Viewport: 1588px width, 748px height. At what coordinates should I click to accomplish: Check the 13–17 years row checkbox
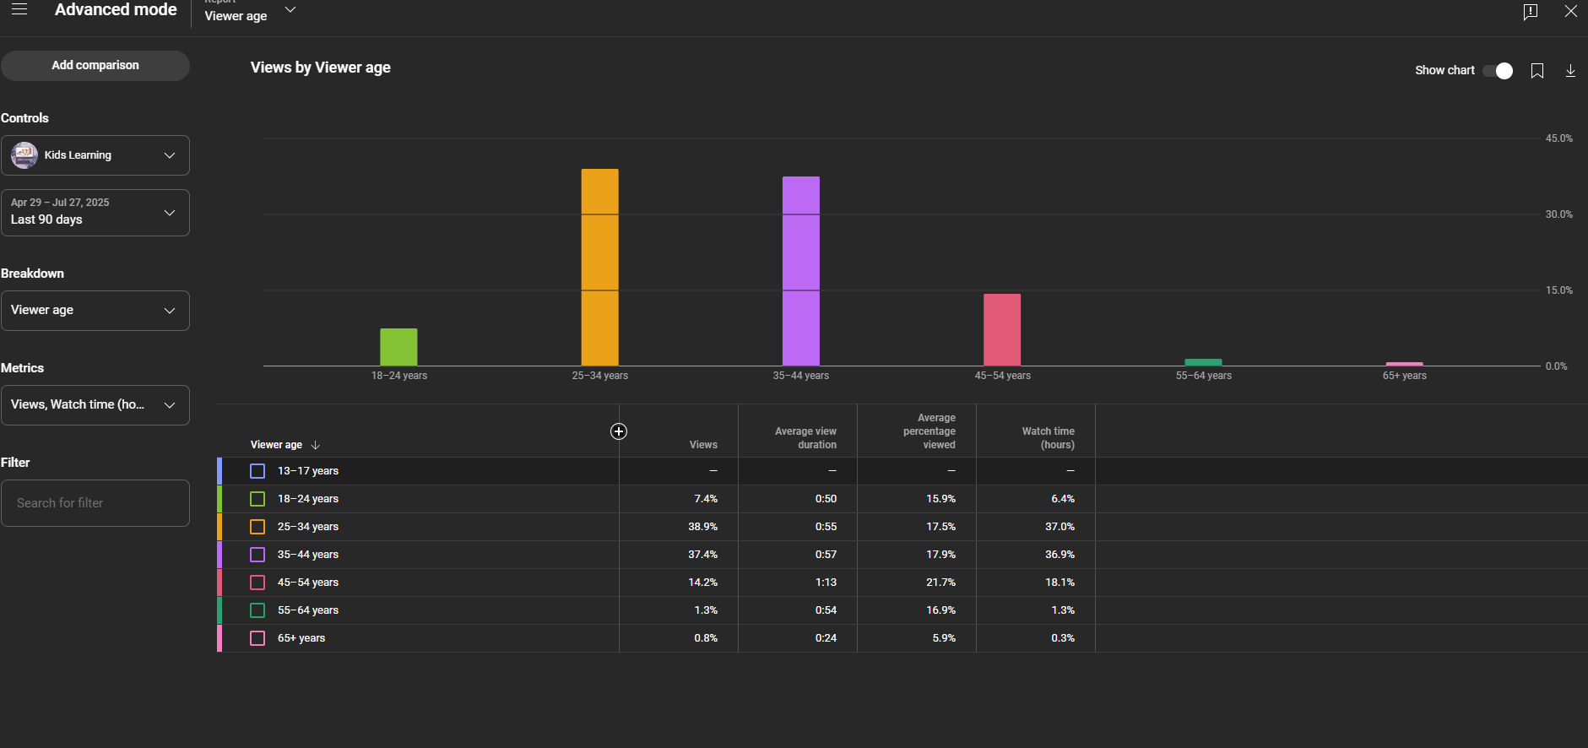[x=257, y=471]
